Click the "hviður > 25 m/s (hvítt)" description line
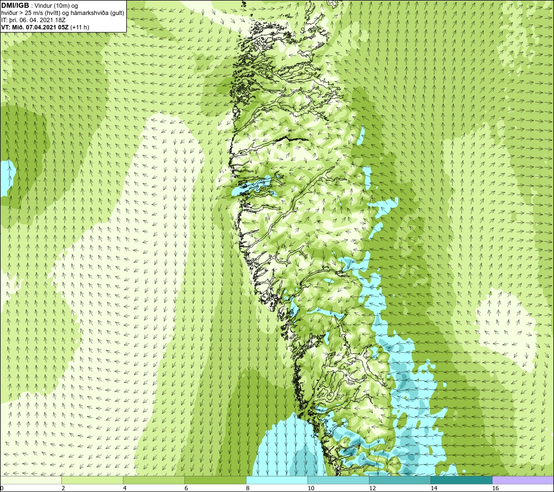This screenshot has width=554, height=492. point(63,13)
